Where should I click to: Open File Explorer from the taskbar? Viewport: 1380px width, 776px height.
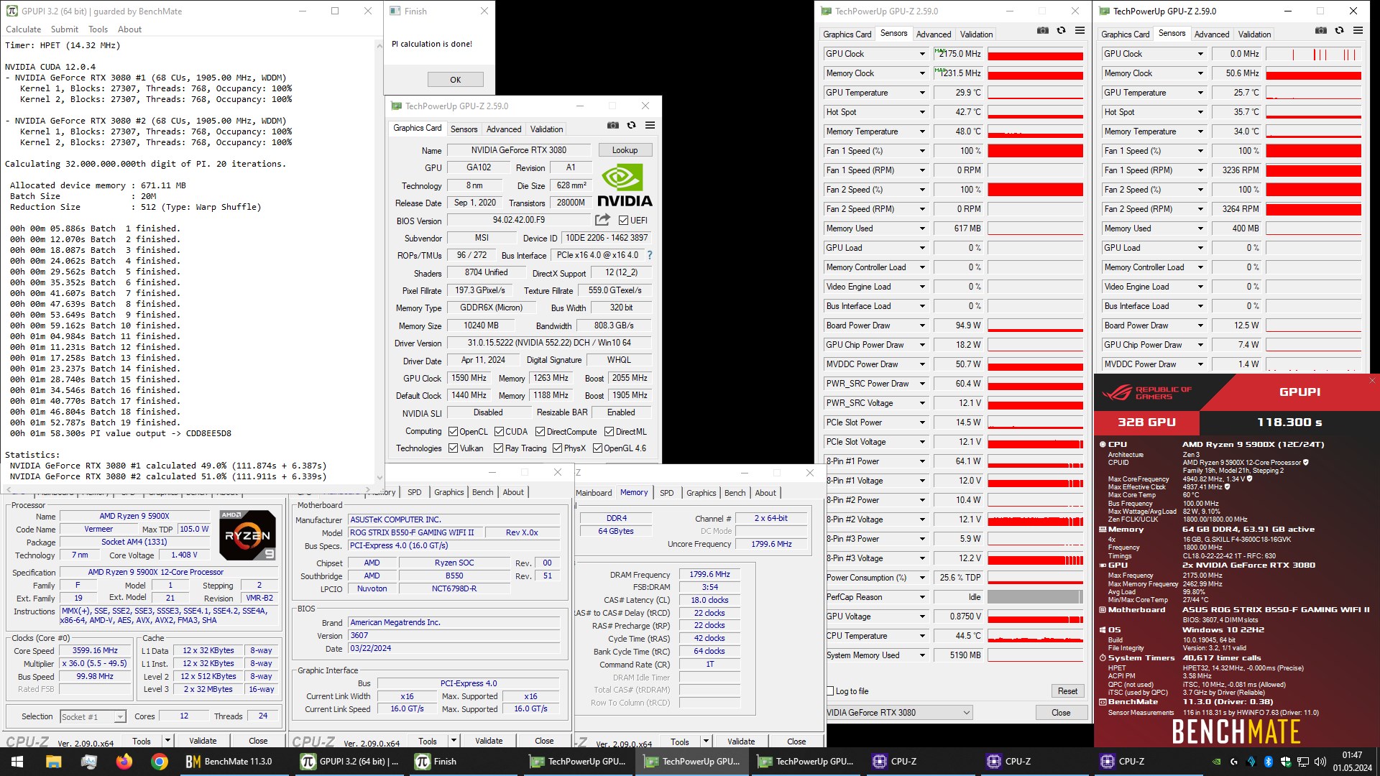[53, 762]
